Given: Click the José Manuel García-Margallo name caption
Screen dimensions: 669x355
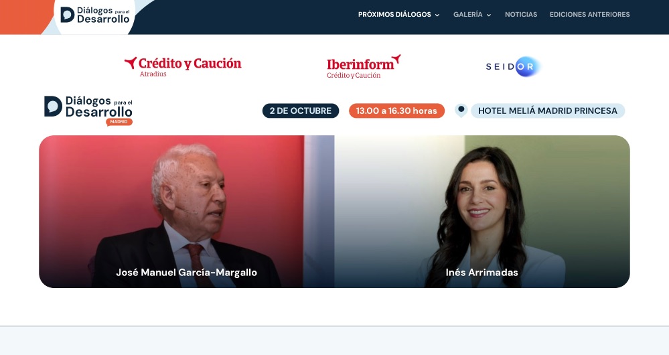Looking at the screenshot, I should [x=186, y=273].
